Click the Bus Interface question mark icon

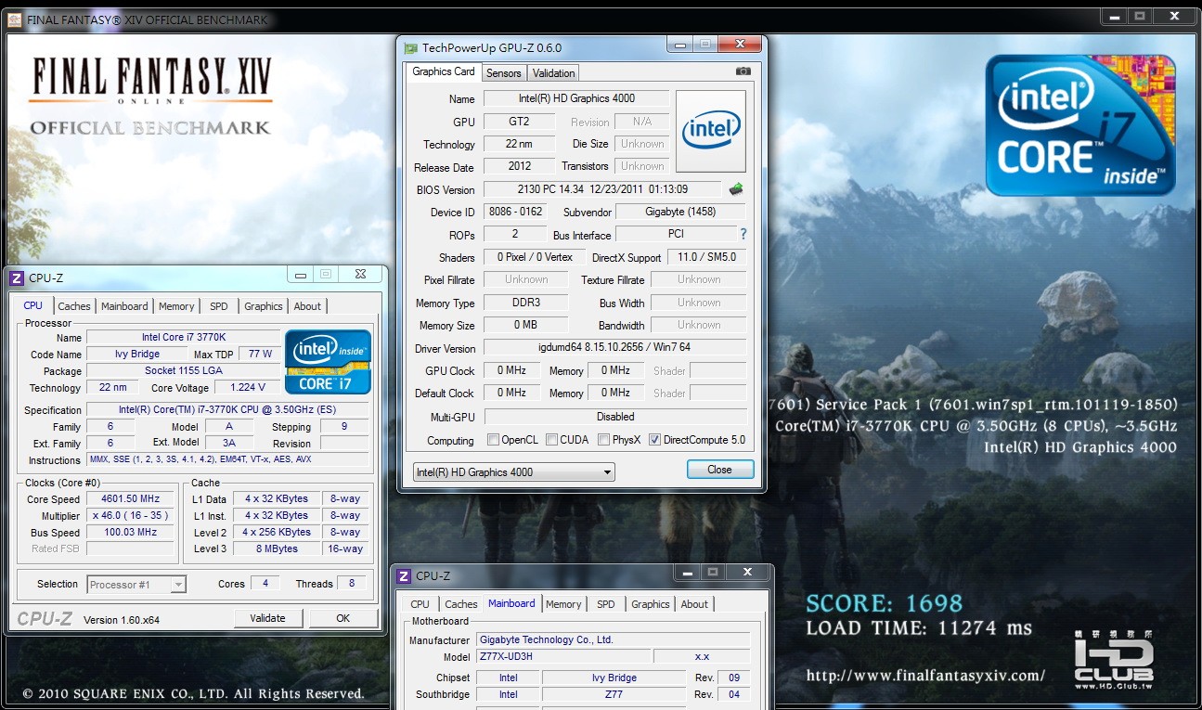[743, 234]
